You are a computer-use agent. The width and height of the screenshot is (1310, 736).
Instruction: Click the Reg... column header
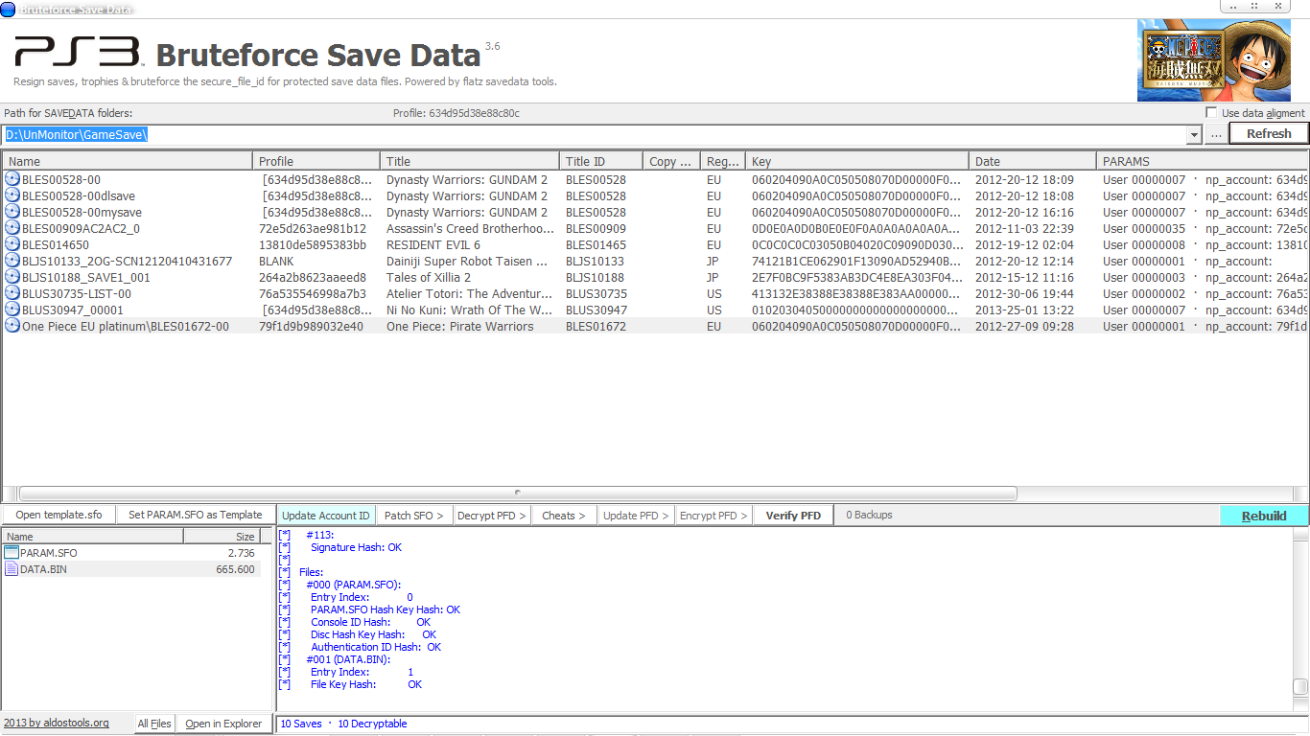(x=721, y=161)
